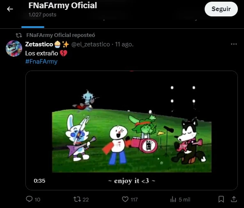244x208 pixels.
Task: Click the repost indicator icon above post
Action: [x=19, y=35]
